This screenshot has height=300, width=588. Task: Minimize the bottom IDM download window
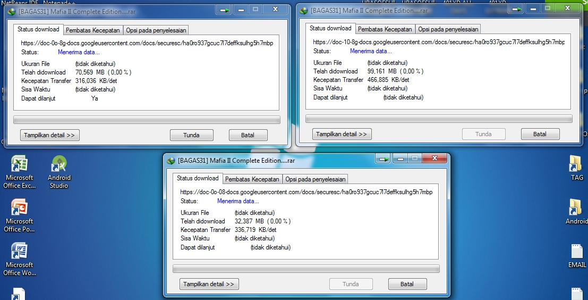point(400,159)
